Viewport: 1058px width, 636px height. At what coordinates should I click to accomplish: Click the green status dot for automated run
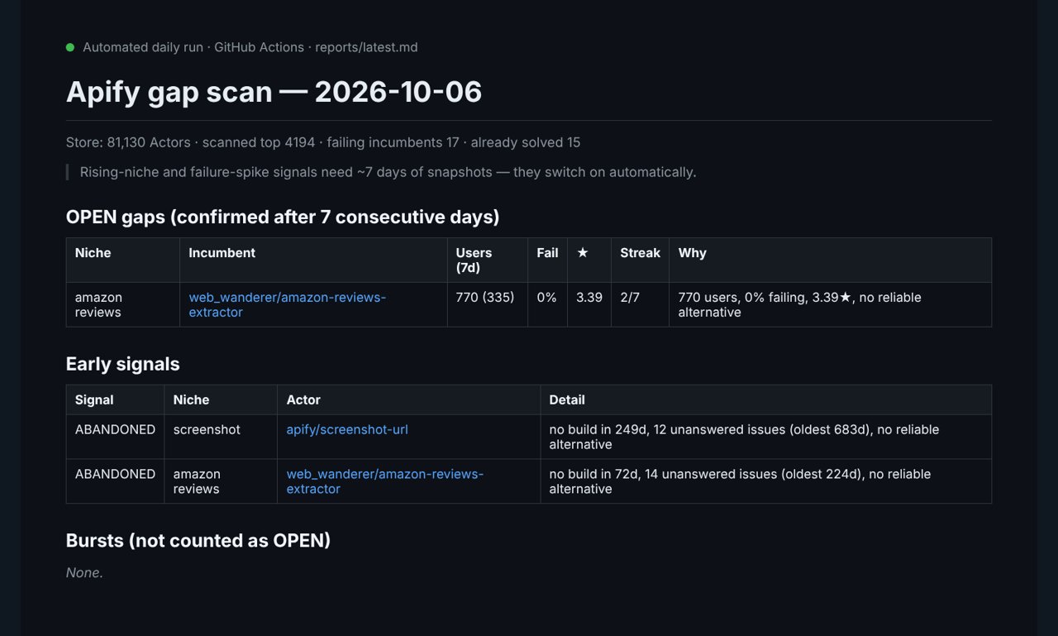[70, 47]
